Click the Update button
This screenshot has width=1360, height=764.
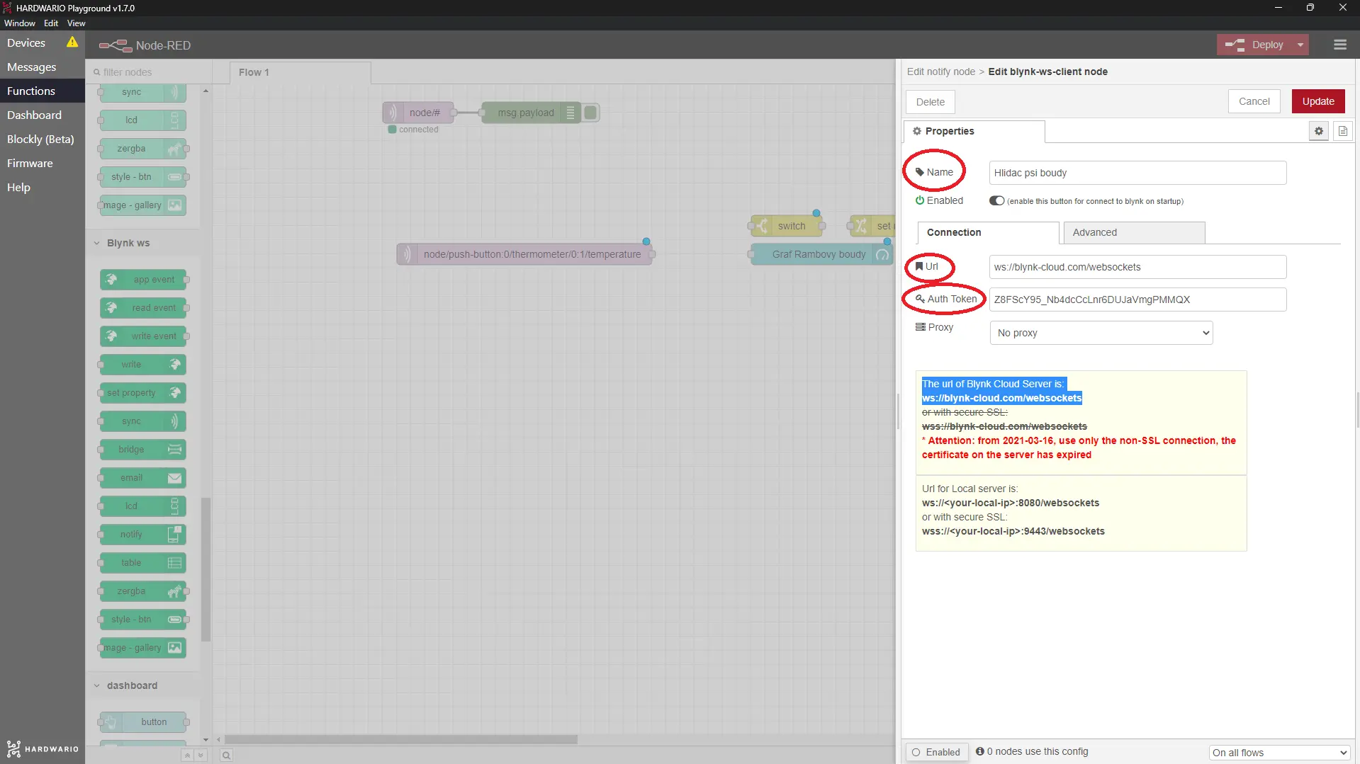pyautogui.click(x=1317, y=101)
